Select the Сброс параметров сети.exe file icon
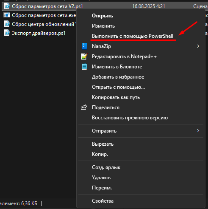Screen dimensions: 208x209 point(7,15)
